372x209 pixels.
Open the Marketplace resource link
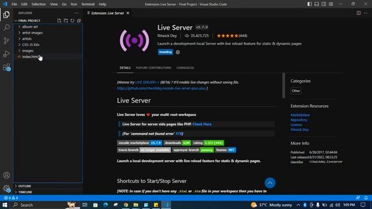pyautogui.click(x=300, y=115)
